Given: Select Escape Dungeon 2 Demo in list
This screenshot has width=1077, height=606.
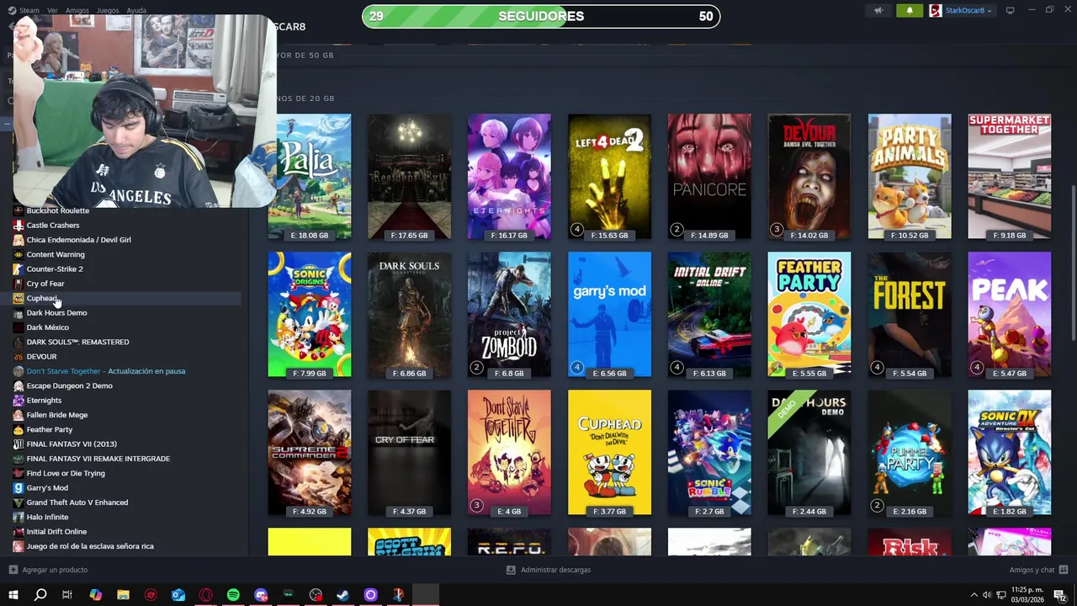Looking at the screenshot, I should pyautogui.click(x=69, y=385).
